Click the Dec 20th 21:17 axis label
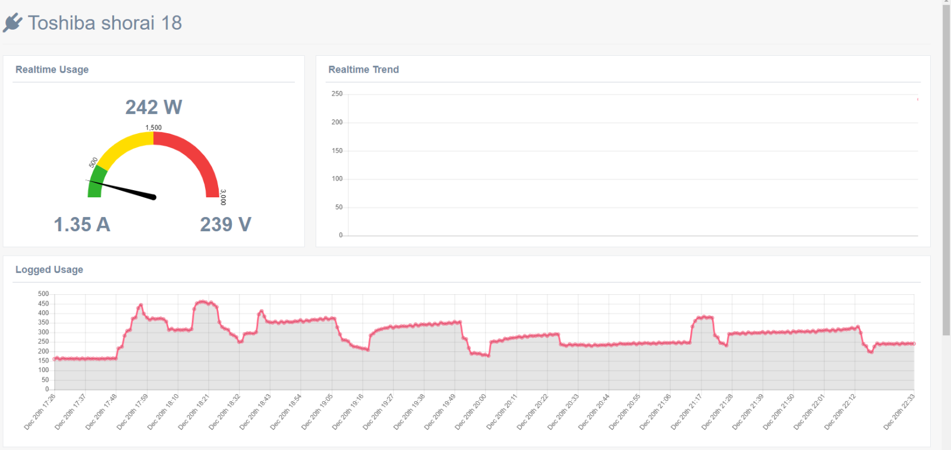 687,411
